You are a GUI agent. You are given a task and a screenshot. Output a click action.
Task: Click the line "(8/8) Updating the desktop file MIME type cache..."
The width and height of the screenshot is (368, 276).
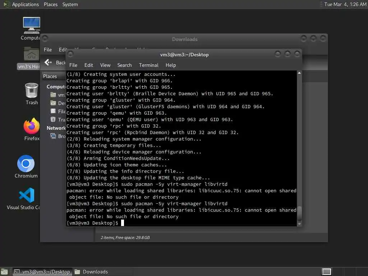138,178
